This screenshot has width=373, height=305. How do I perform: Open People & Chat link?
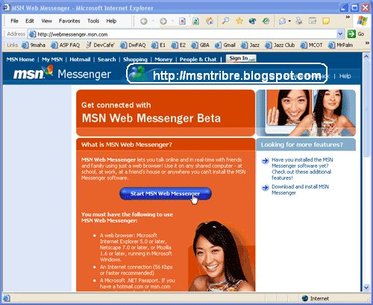tap(198, 60)
